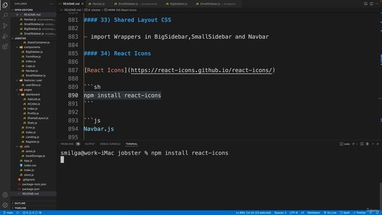Viewport: 382px width, 215px height.
Task: Change language mode Markdown
Action: (x=313, y=213)
